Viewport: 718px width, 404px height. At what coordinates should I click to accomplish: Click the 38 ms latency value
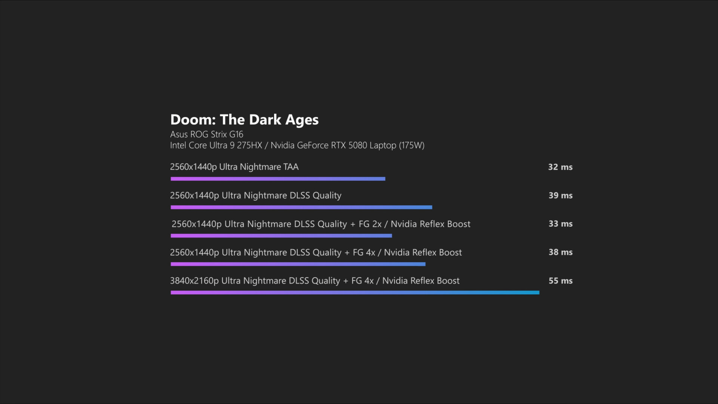(560, 252)
